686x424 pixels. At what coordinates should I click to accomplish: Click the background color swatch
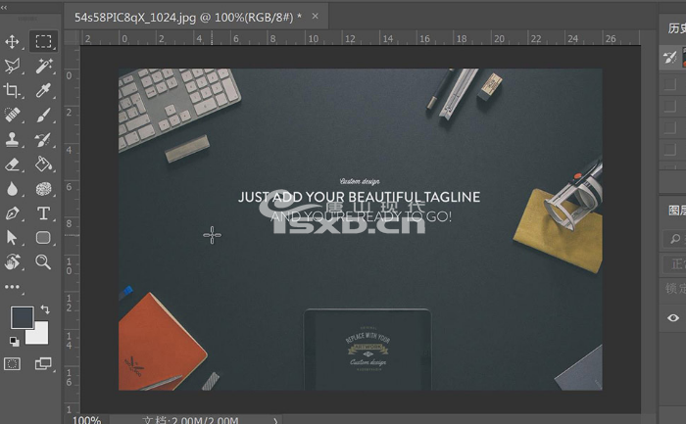(x=40, y=336)
